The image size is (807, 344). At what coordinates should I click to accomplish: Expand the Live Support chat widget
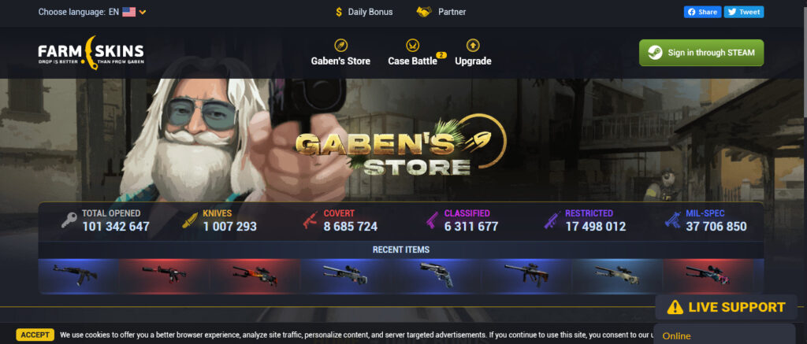pyautogui.click(x=726, y=308)
